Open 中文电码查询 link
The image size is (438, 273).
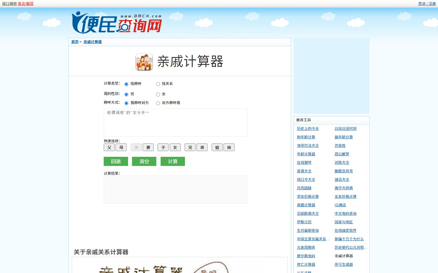(x=346, y=214)
